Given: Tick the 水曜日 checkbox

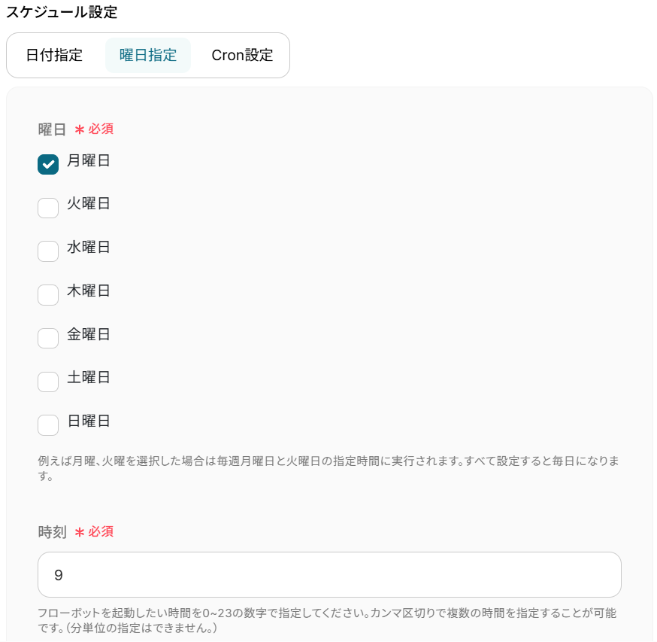Looking at the screenshot, I should point(48,251).
